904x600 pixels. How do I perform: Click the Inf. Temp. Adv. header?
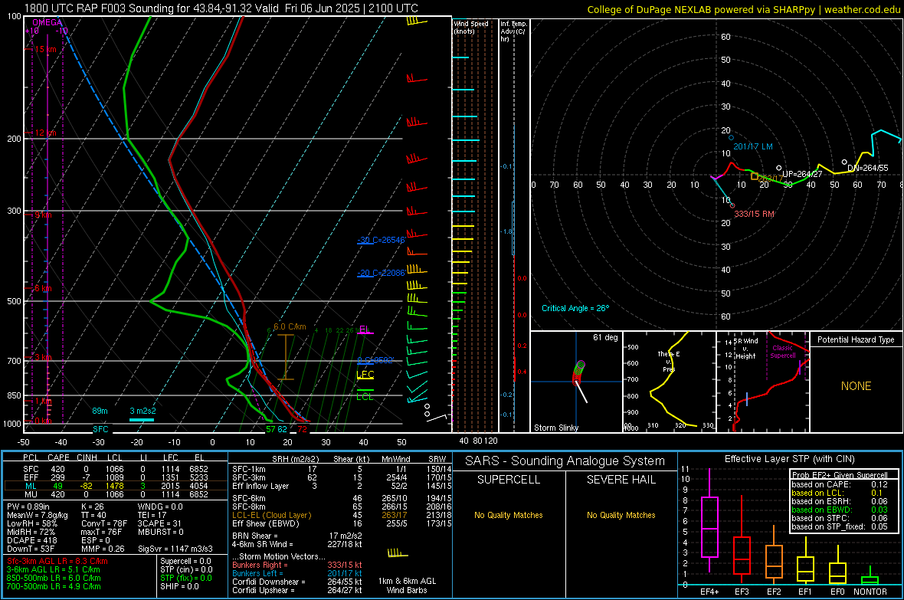[x=513, y=31]
